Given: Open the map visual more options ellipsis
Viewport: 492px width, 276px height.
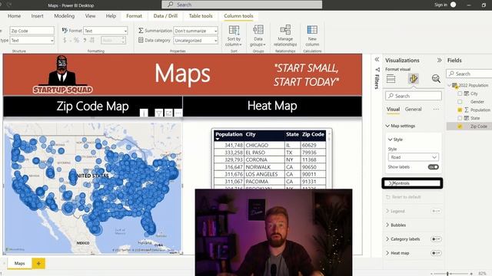Looking at the screenshot, I should click(178, 113).
